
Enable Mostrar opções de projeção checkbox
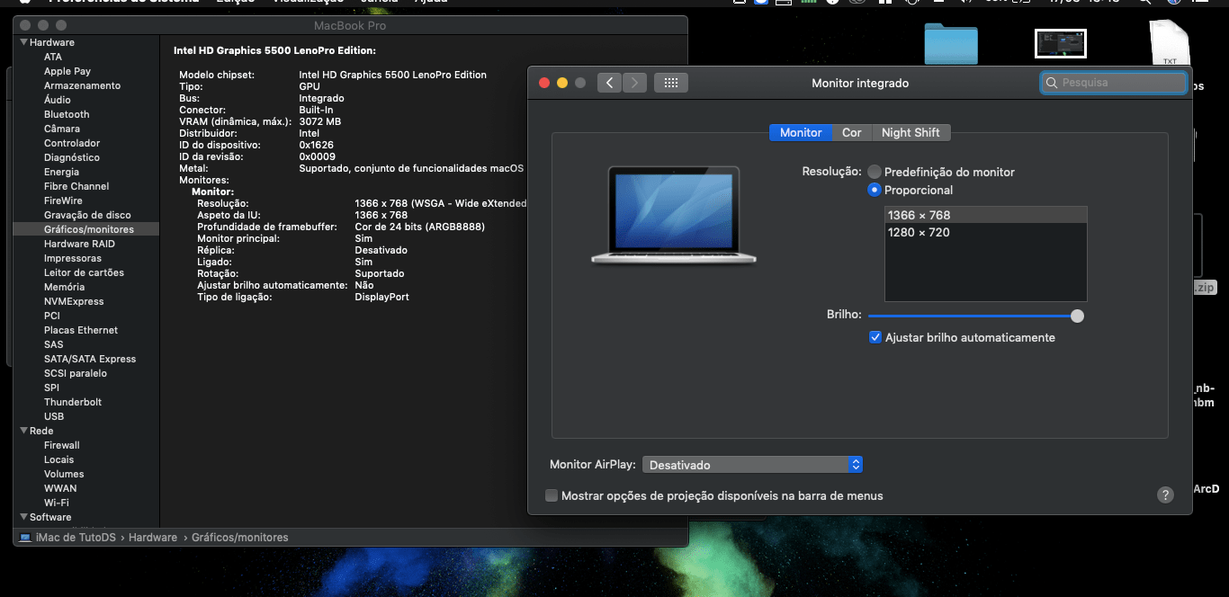(x=552, y=495)
